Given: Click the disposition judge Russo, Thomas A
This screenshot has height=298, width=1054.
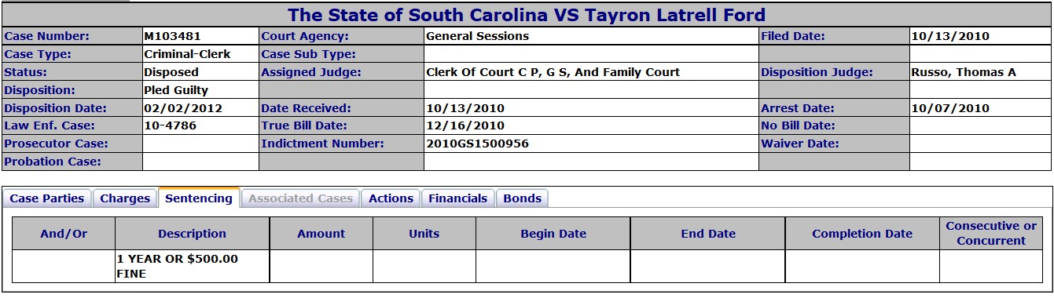Looking at the screenshot, I should 964,72.
